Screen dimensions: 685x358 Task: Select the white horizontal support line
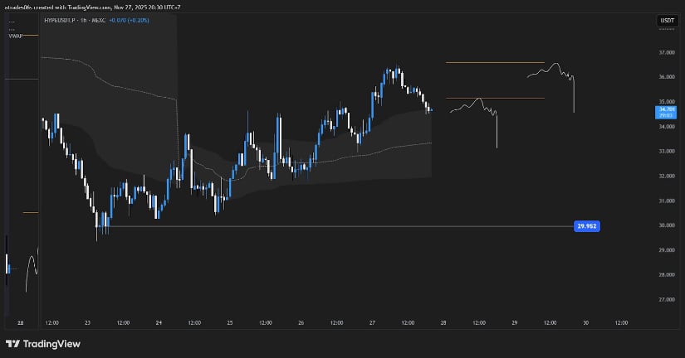tap(332, 226)
